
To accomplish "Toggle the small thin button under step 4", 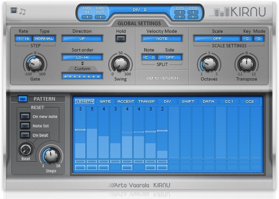I will point(115,162).
